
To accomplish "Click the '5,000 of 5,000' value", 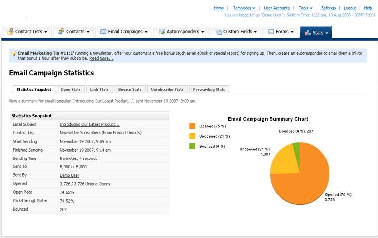I will 73,167.
